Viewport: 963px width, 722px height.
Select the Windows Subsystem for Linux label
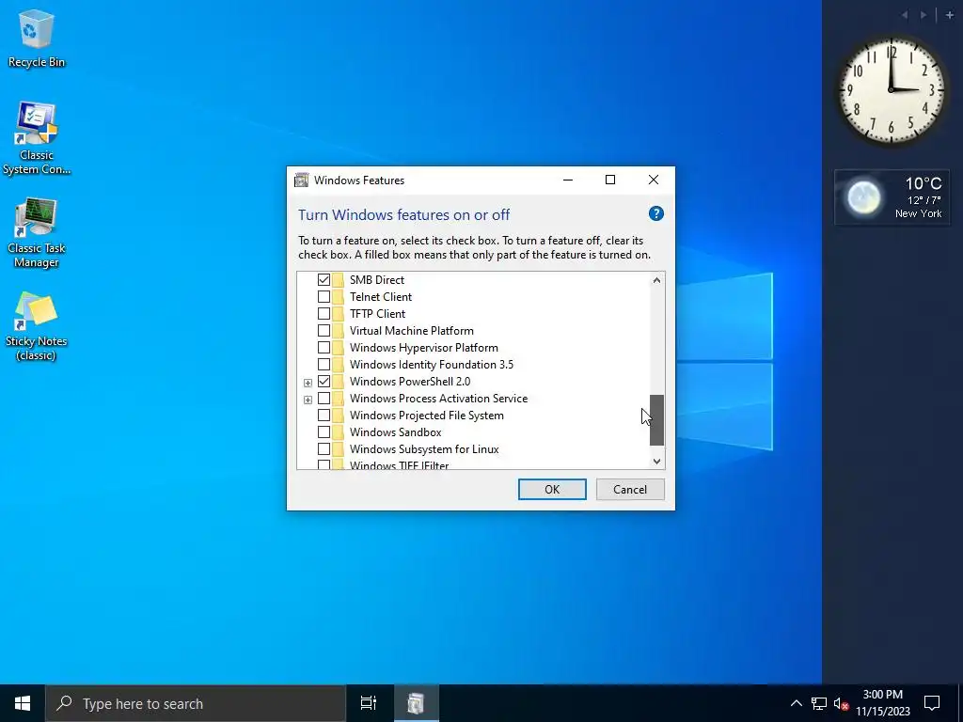click(424, 449)
